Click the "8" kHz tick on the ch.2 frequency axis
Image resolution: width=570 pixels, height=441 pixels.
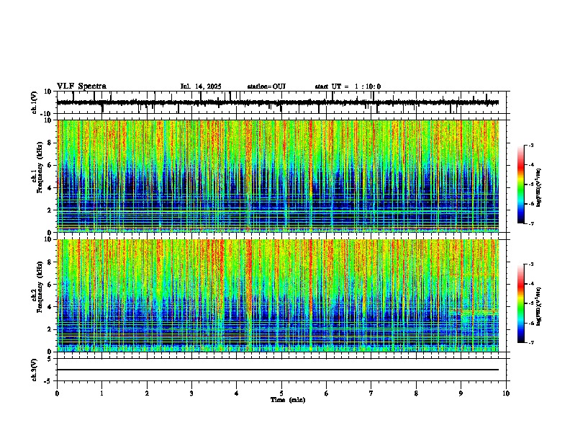[x=50, y=262]
